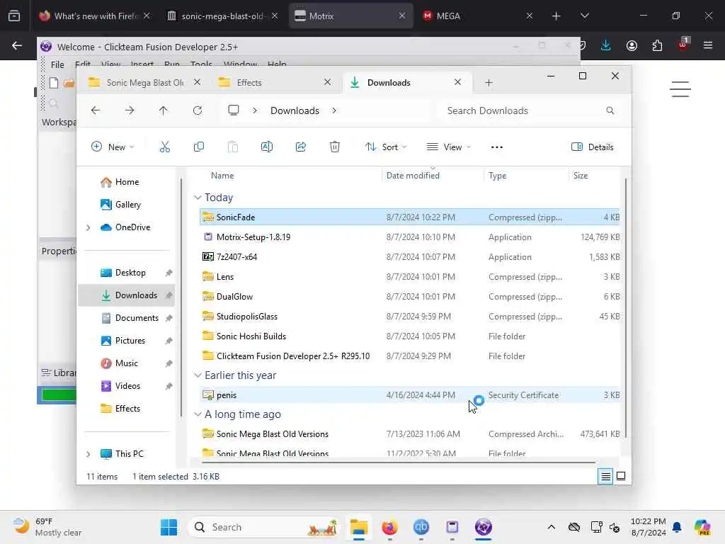
Task: Click the chevron after Downloads in address bar
Action: coord(334,110)
